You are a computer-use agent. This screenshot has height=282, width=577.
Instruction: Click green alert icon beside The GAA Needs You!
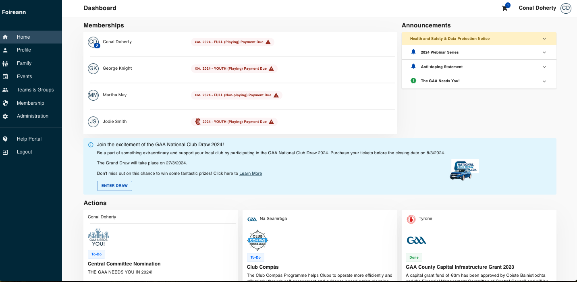(x=413, y=81)
